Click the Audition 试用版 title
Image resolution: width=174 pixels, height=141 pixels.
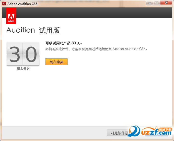pyautogui.click(x=33, y=30)
